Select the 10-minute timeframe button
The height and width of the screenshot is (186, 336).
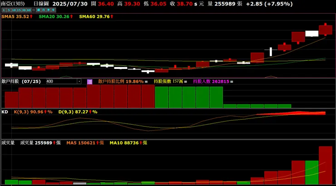click(14, 10)
